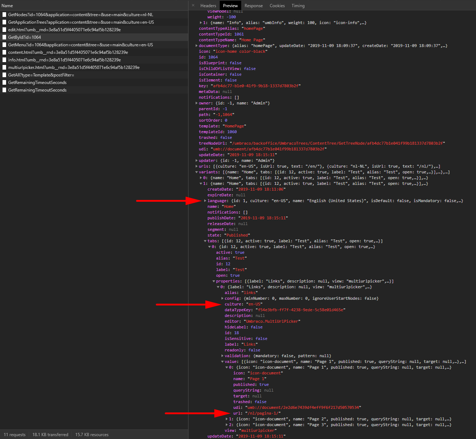The image size is (476, 439).
Task: Click the Name column header
Action: pos(7,5)
